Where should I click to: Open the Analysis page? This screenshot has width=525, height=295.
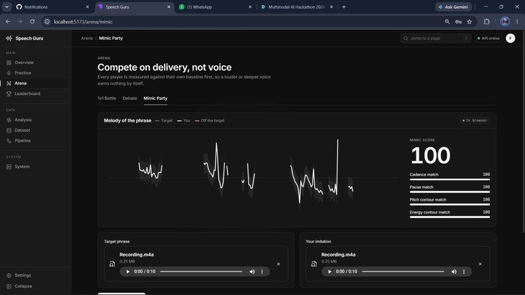(35, 120)
